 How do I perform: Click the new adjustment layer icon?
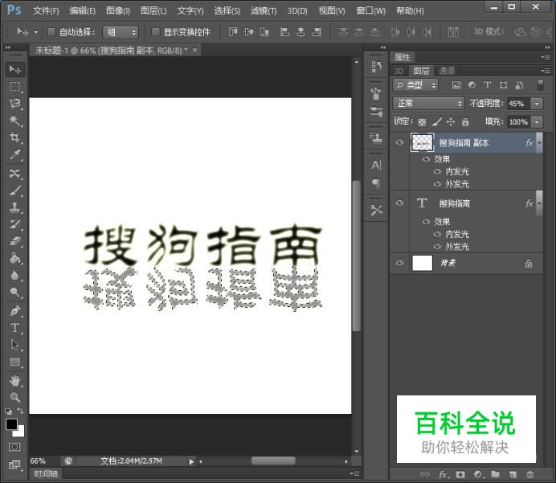(x=478, y=474)
